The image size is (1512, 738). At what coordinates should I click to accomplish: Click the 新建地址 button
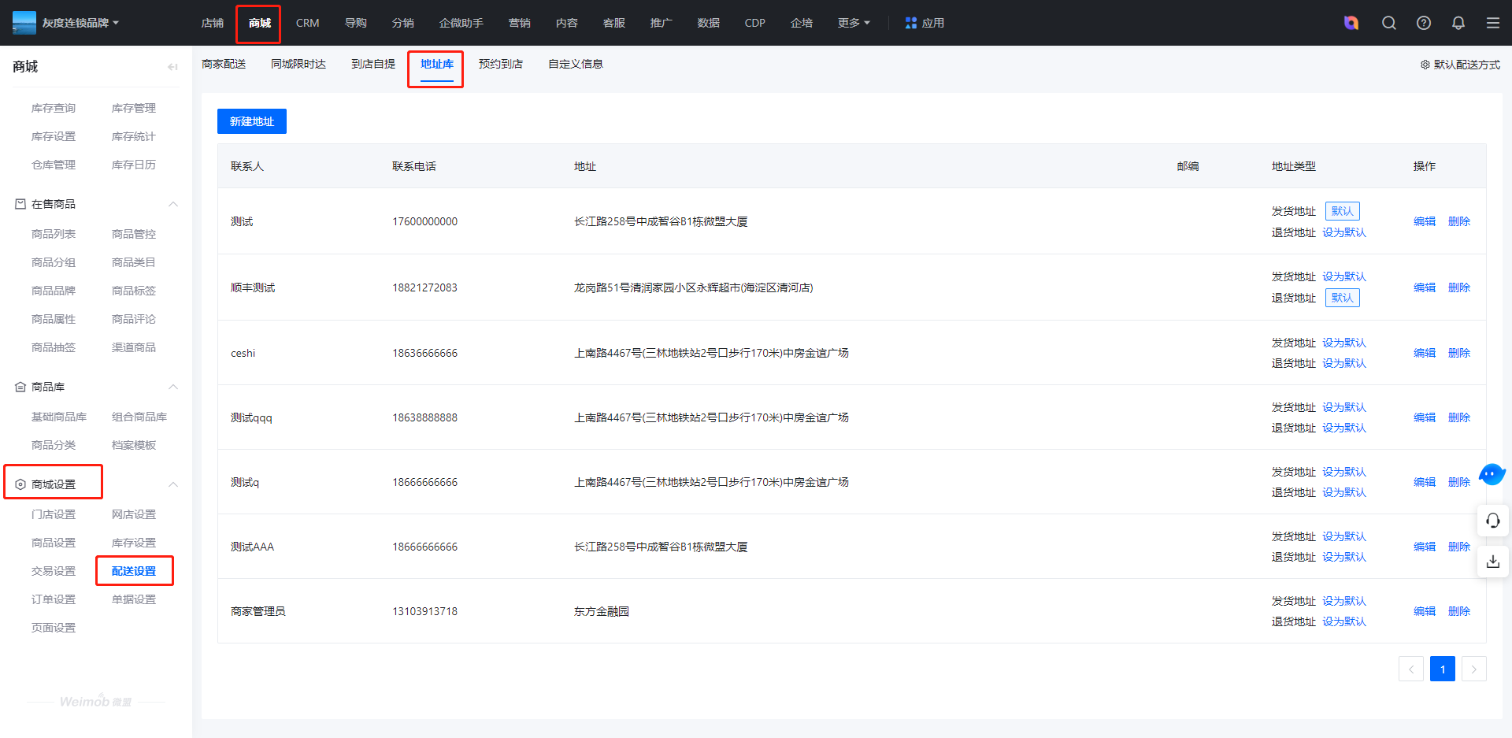[x=252, y=121]
